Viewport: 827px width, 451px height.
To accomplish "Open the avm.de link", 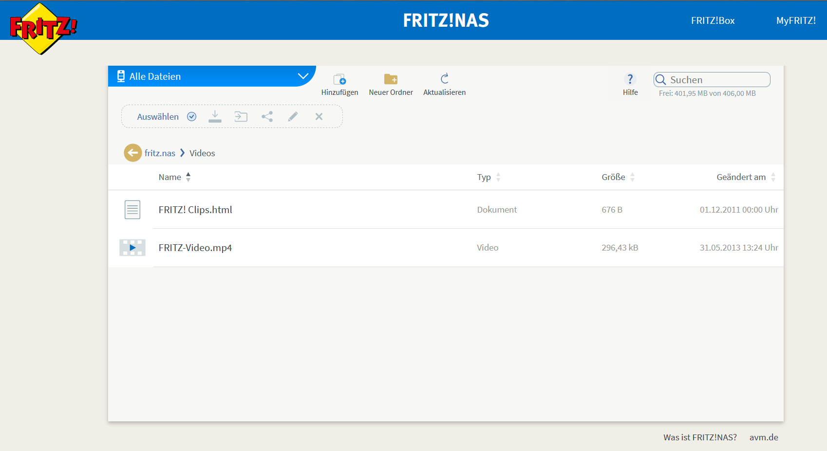I will tap(764, 437).
